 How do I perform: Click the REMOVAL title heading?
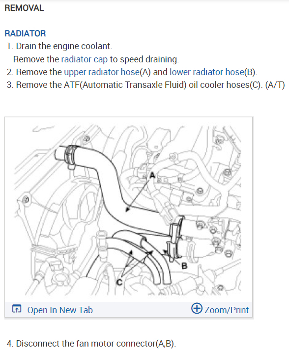tap(24, 8)
